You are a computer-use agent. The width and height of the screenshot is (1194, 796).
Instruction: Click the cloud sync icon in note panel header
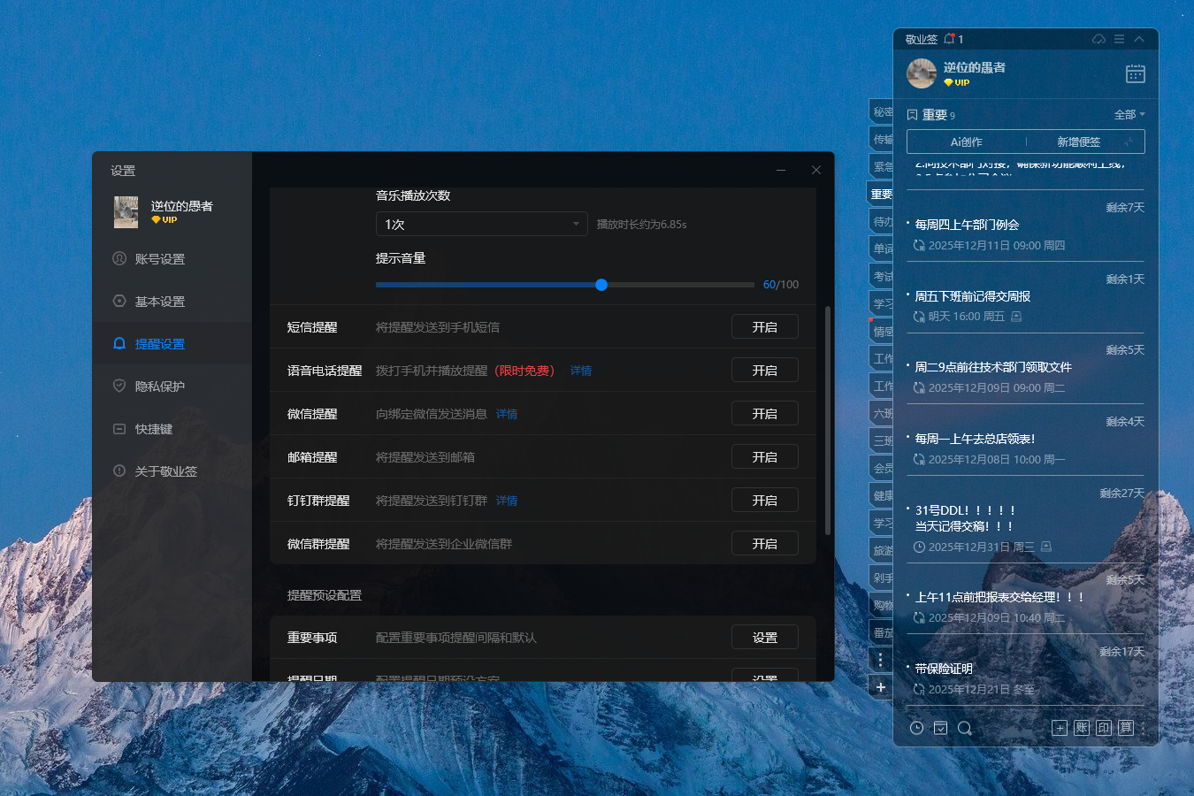pos(1098,39)
